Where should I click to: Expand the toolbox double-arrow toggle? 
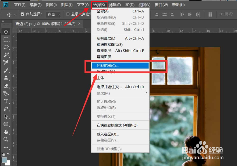3,21
